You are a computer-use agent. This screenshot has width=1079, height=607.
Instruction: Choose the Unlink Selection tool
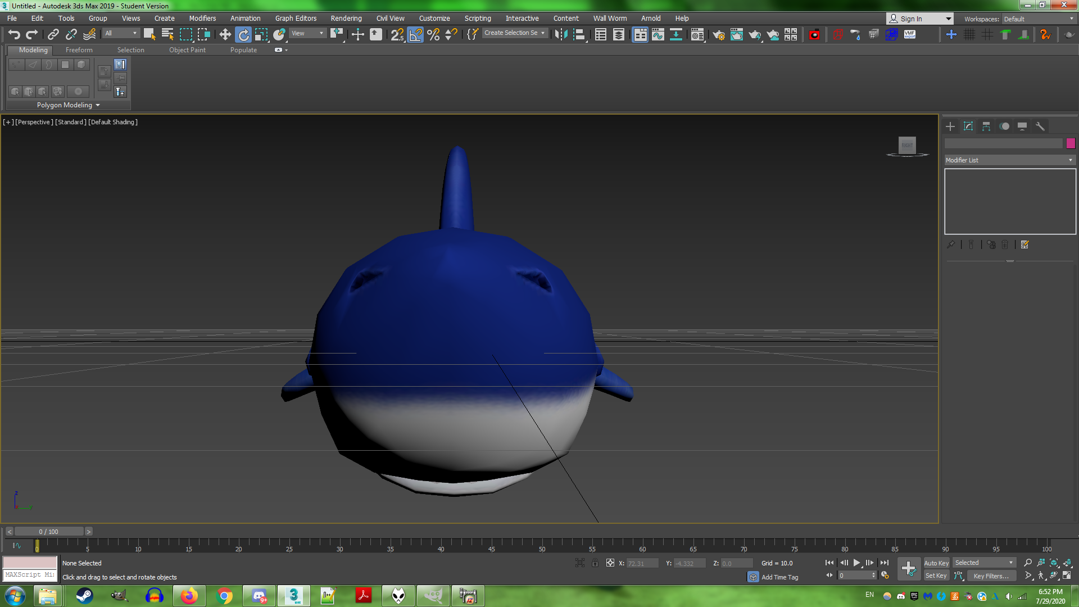[71, 35]
